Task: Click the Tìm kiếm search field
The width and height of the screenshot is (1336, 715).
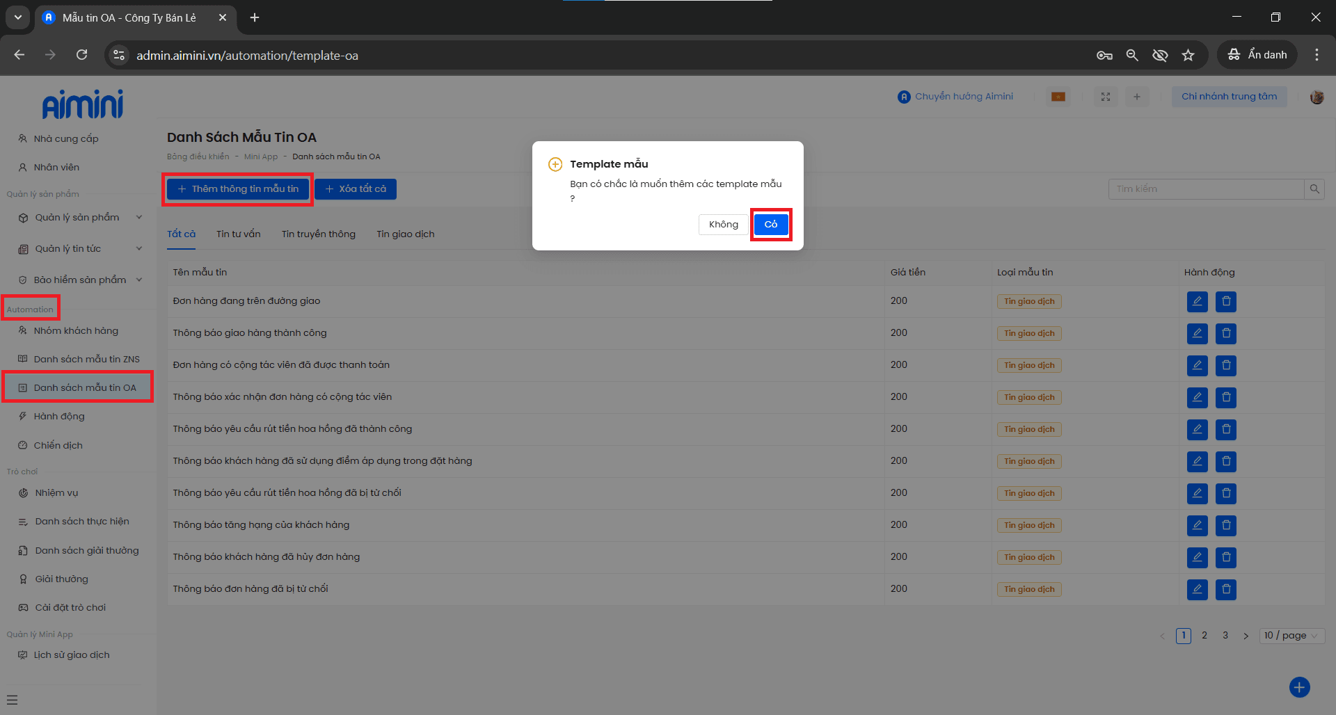Action: tap(1206, 189)
